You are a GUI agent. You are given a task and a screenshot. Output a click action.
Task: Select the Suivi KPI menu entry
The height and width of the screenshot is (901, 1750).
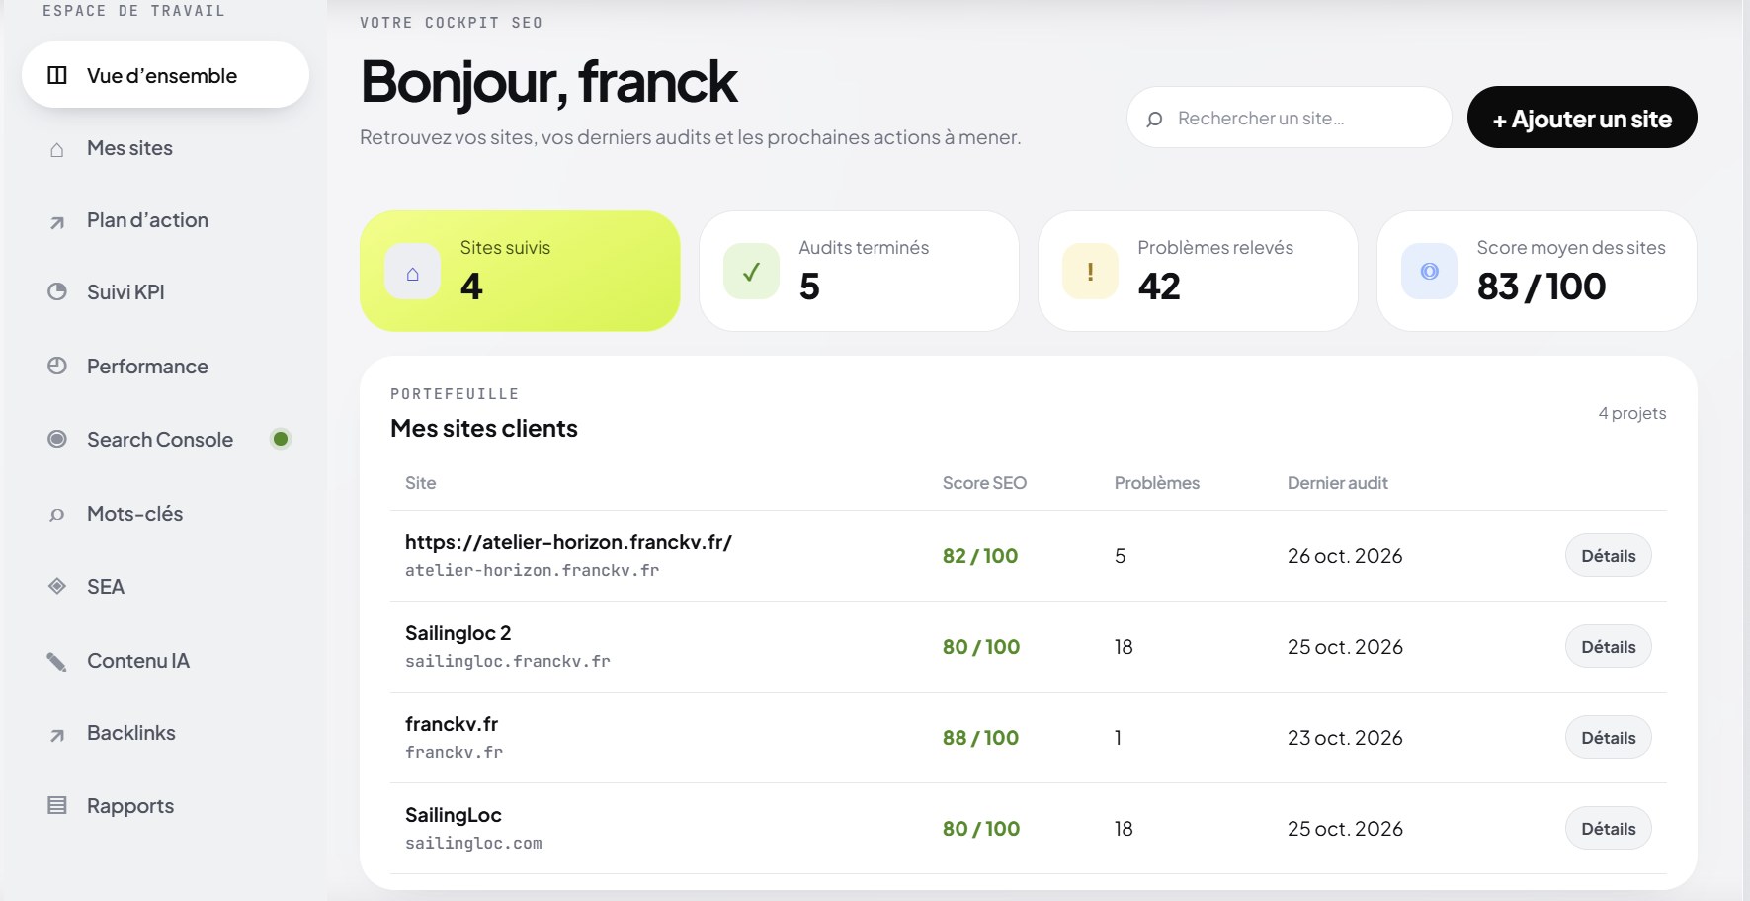coord(165,292)
